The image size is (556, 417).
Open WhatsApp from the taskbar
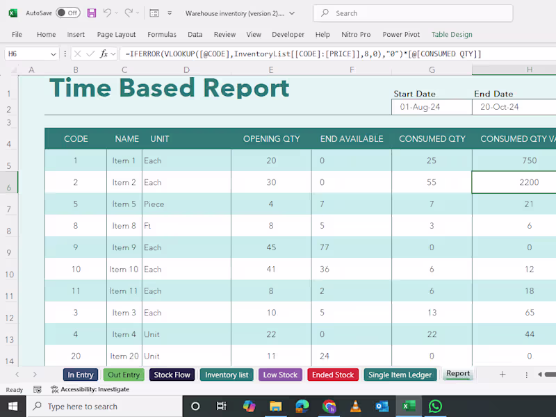point(436,406)
